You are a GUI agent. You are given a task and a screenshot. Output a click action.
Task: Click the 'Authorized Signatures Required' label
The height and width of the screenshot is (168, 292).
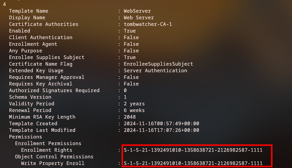[x=54, y=90]
